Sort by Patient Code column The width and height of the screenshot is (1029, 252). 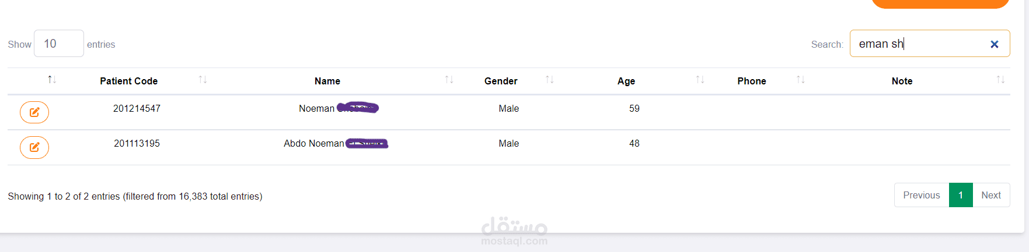click(x=129, y=81)
